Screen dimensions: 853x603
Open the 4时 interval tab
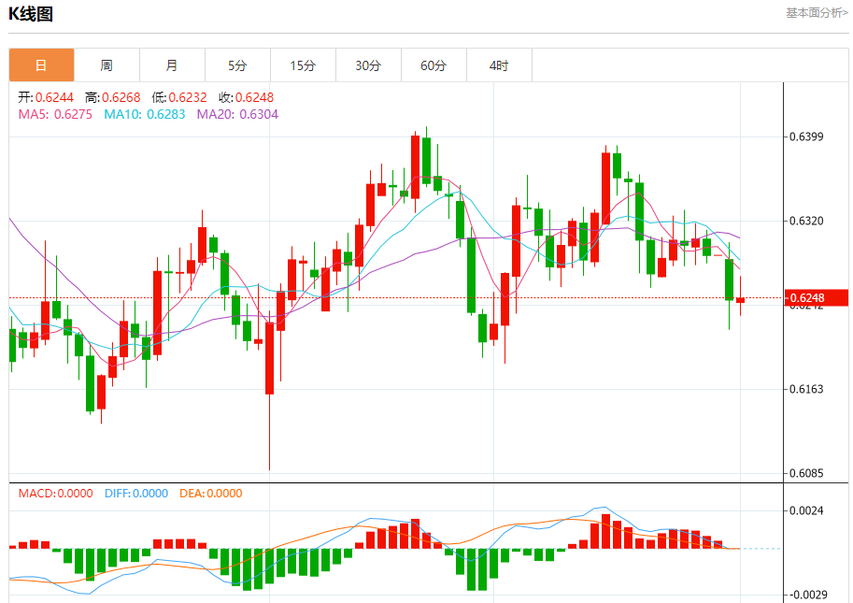point(499,65)
